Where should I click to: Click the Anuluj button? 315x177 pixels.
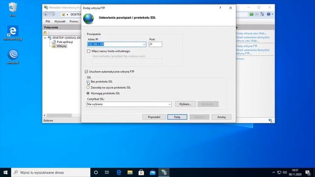(221, 117)
